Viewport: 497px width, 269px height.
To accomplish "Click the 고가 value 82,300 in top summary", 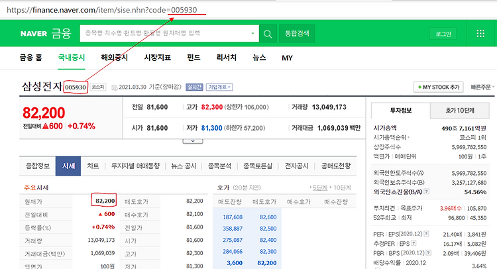I will point(212,107).
